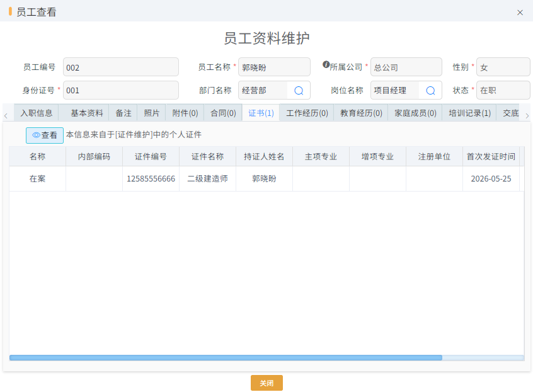Screen dimensions: 533x392
Task: Close the 员工查看 dialog with X
Action: [x=520, y=13]
